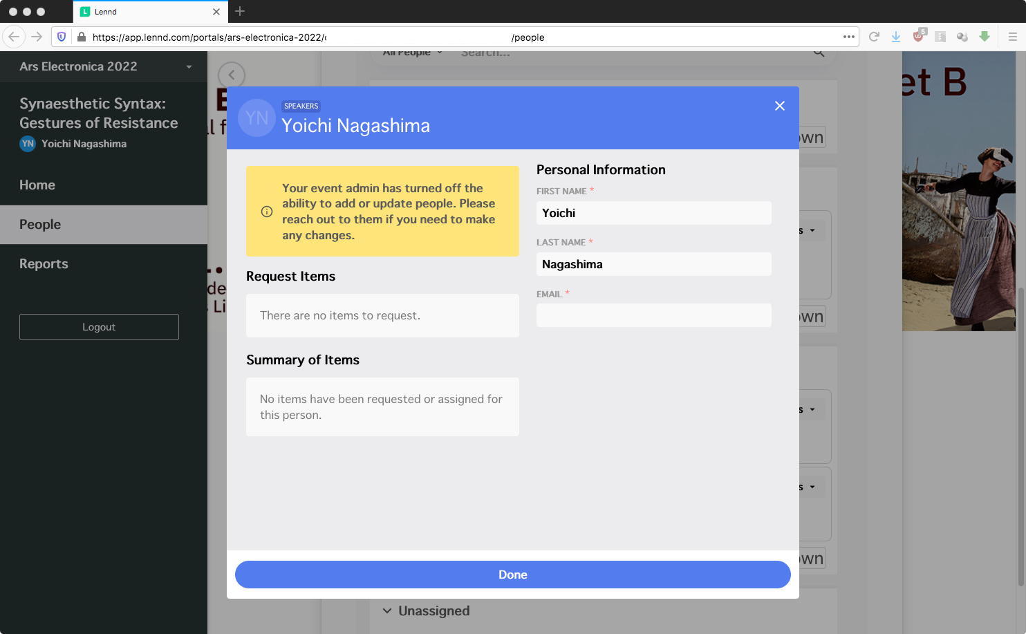Viewport: 1026px width, 634px height.
Task: Open a new browser tab
Action: click(x=240, y=11)
